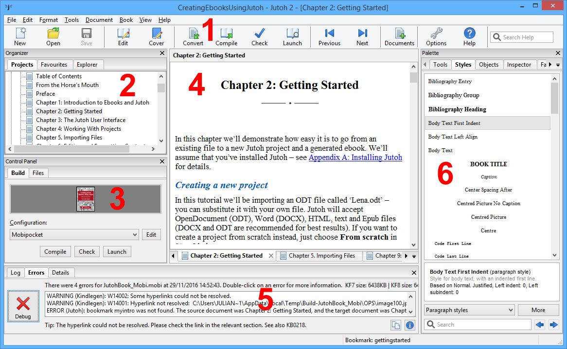The image size is (567, 349).
Task: Click the Compile toolbar icon
Action: click(227, 36)
